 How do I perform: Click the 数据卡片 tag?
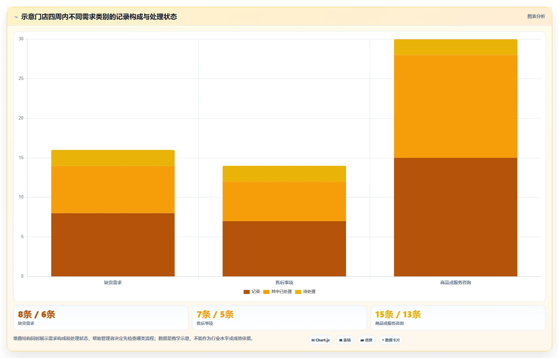point(391,340)
